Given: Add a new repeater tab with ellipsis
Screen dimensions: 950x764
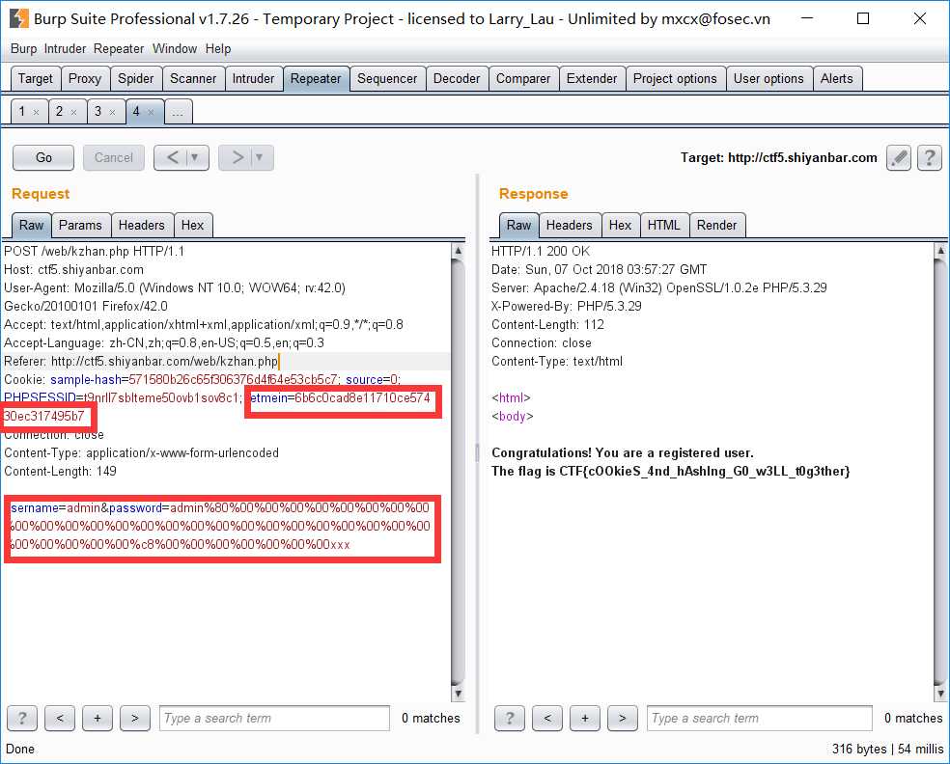Looking at the screenshot, I should (178, 112).
